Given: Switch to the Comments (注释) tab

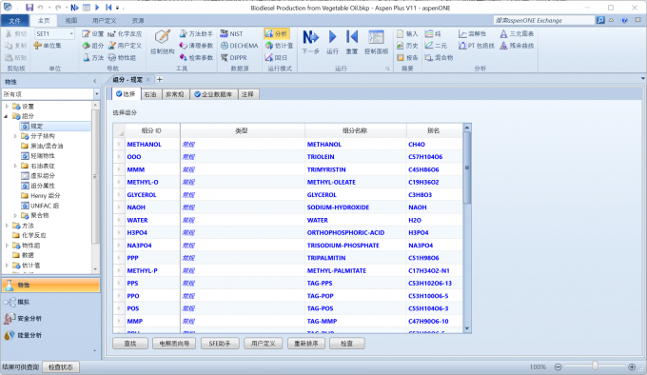Looking at the screenshot, I should click(247, 94).
